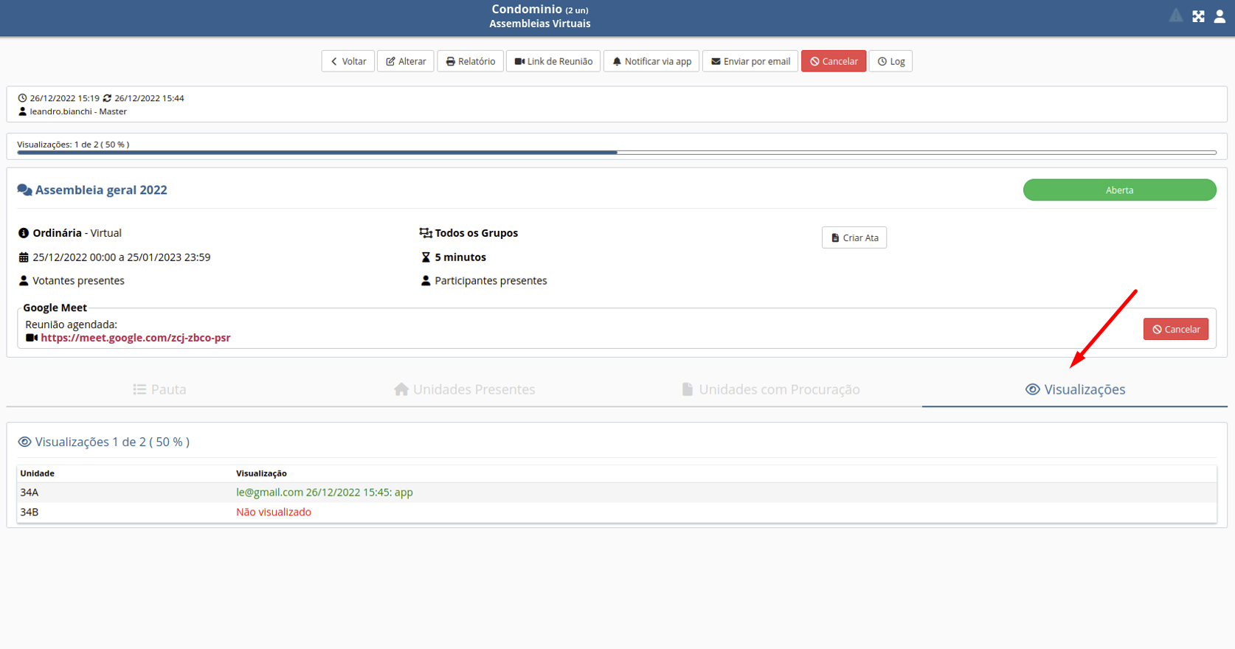Edit the assembly with Alterar

coord(406,61)
